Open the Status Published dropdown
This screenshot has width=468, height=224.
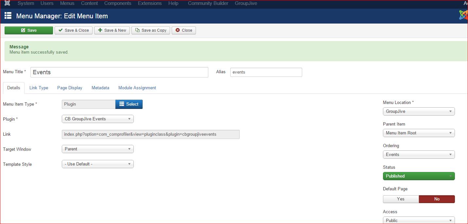[419, 176]
